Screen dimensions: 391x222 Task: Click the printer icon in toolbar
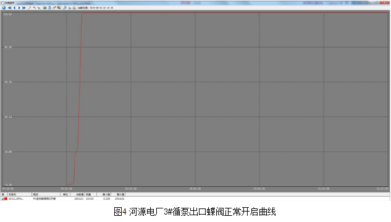[x=70, y=8]
